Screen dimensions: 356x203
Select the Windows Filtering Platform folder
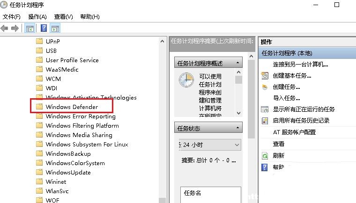coord(82,125)
